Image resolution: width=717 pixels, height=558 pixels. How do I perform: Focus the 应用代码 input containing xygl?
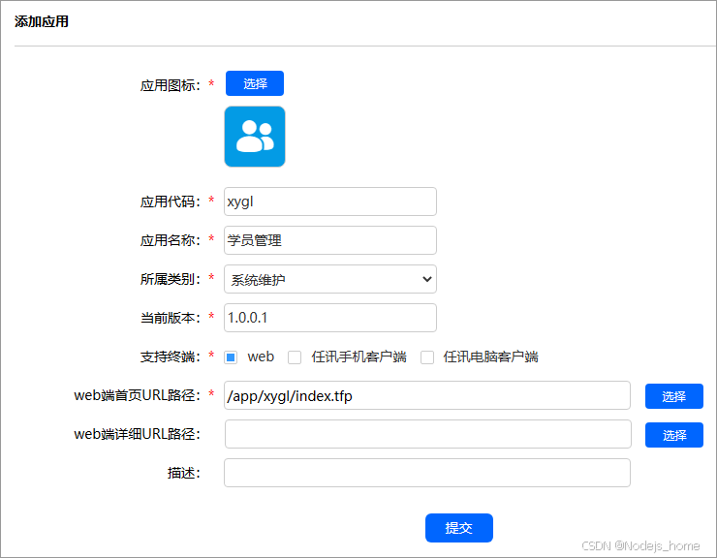click(x=330, y=201)
